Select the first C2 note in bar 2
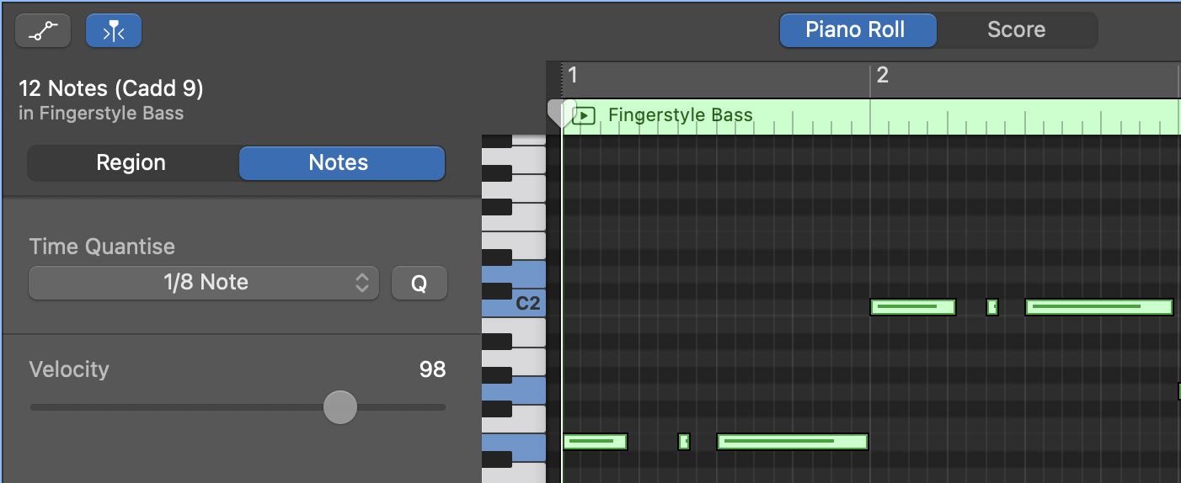 [912, 307]
